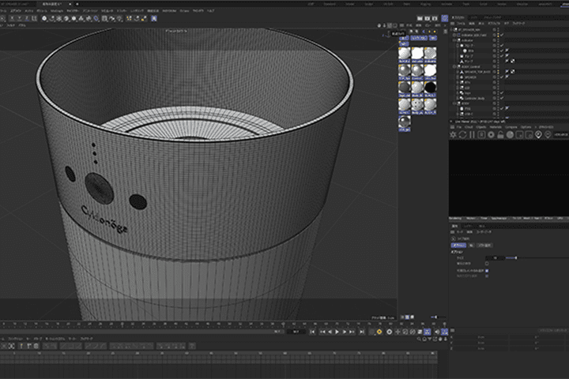This screenshot has height=379, width=569.
Task: Collapse the Indicator group in Object Manager
Action: (x=454, y=40)
